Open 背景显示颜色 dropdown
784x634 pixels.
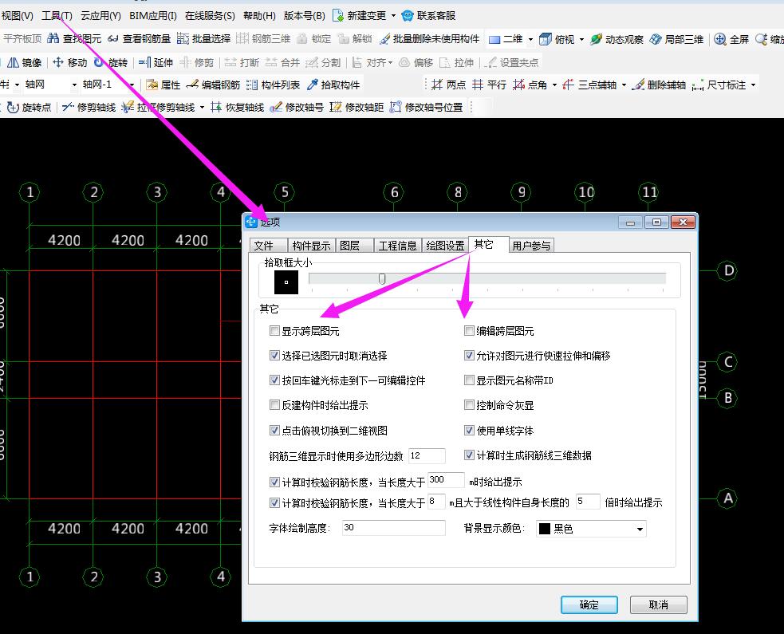(591, 529)
